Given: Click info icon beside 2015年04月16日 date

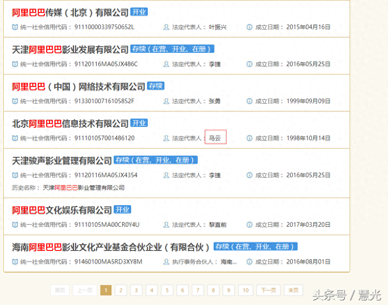Looking at the screenshot, I should tap(249, 27).
